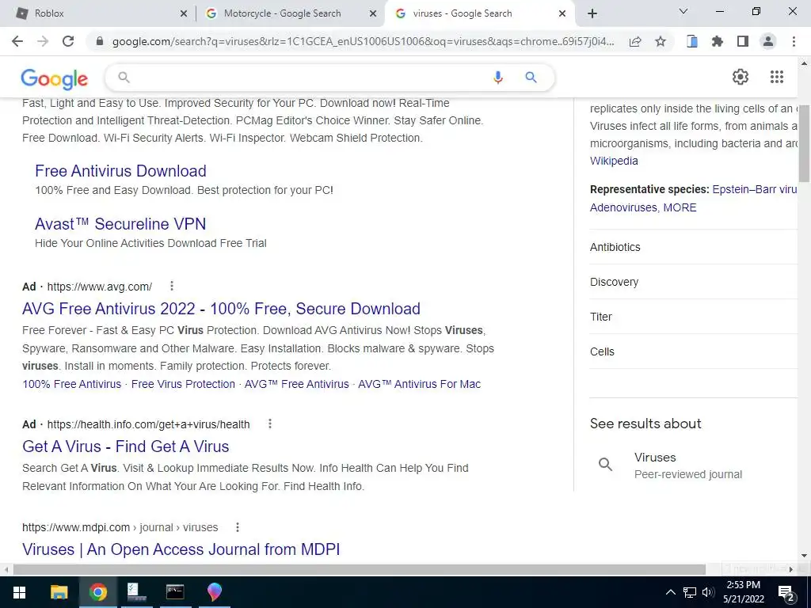Viewport: 811px width, 608px height.
Task: Reload the current page
Action: pyautogui.click(x=68, y=41)
